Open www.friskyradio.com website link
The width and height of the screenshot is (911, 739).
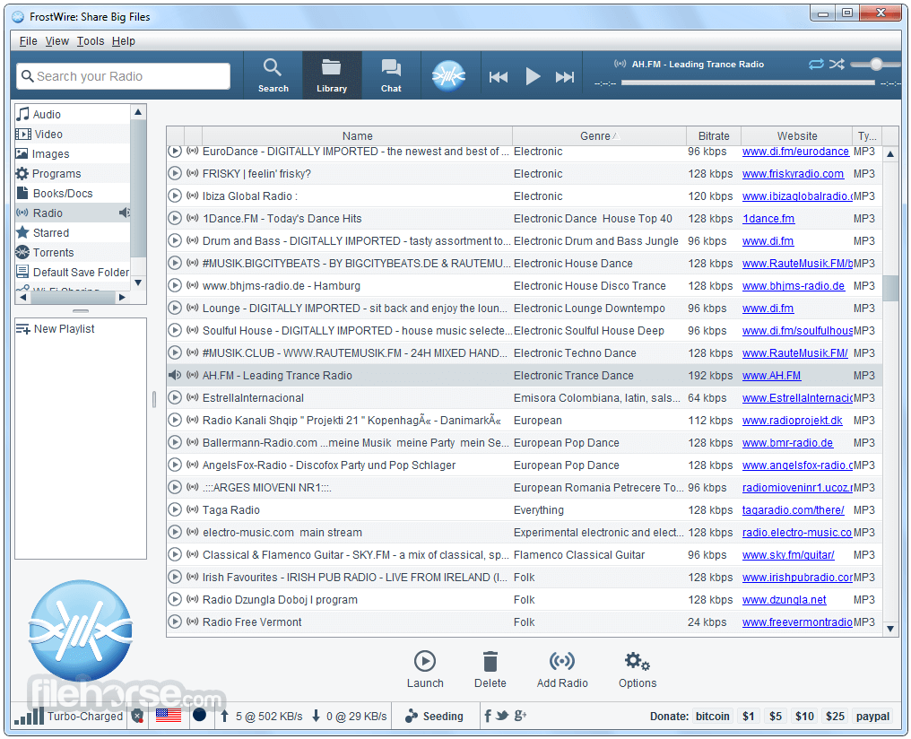pos(793,174)
